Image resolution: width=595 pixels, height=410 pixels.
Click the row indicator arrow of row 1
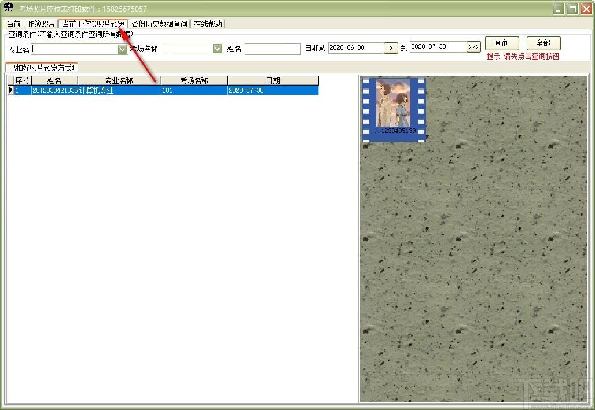pos(10,90)
